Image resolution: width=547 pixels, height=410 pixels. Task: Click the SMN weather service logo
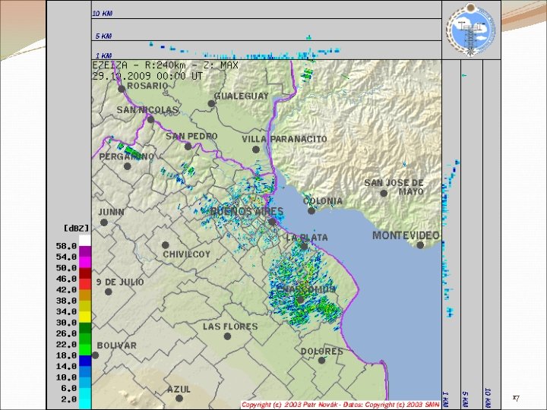[x=471, y=30]
